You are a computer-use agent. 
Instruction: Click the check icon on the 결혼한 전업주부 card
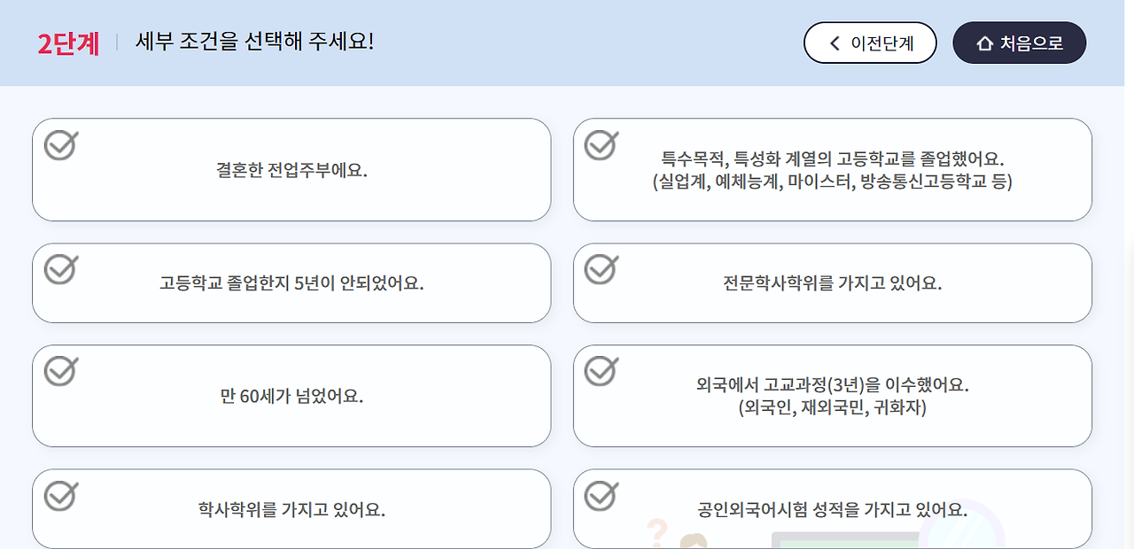click(x=59, y=146)
